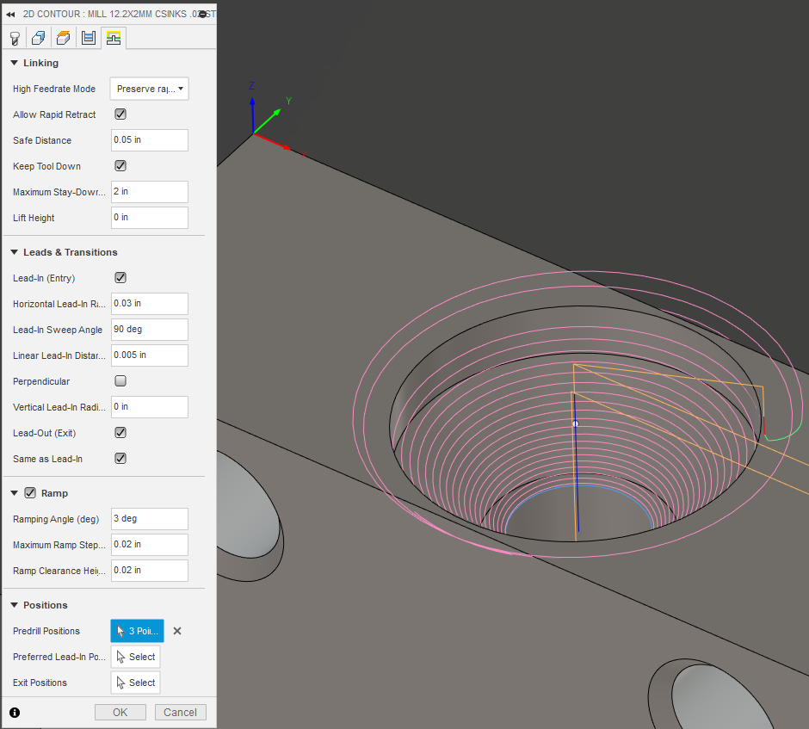Click the white toolpath point marker

[576, 423]
